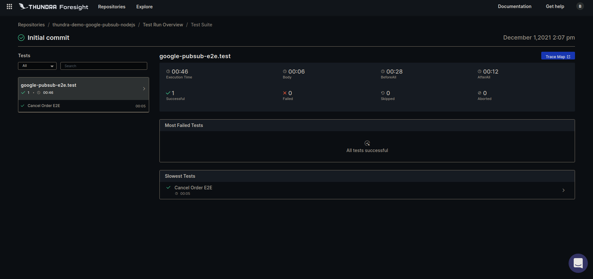Click the 00:05 duration in sidebar test row
593x279 pixels.
[x=140, y=106]
